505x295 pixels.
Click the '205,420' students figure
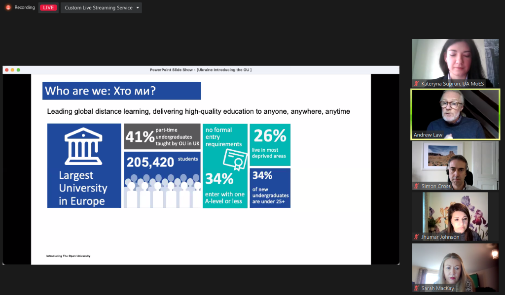point(150,163)
